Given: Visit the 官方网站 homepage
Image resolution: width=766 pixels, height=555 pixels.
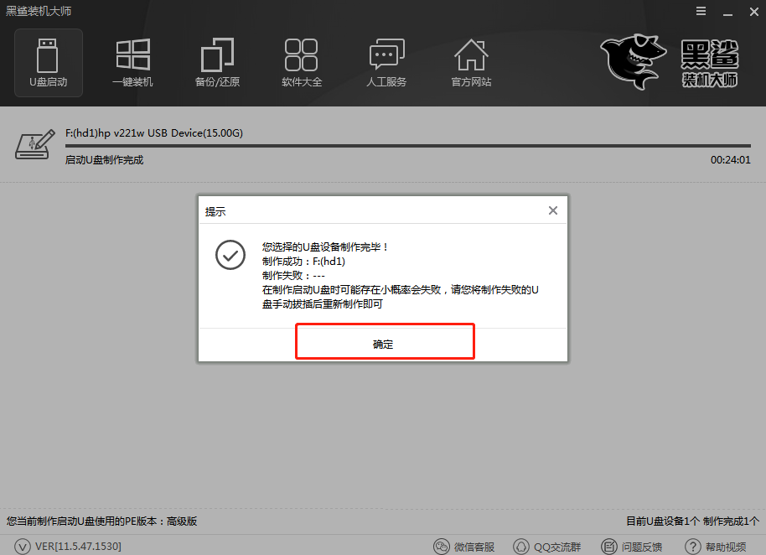Looking at the screenshot, I should [471, 62].
